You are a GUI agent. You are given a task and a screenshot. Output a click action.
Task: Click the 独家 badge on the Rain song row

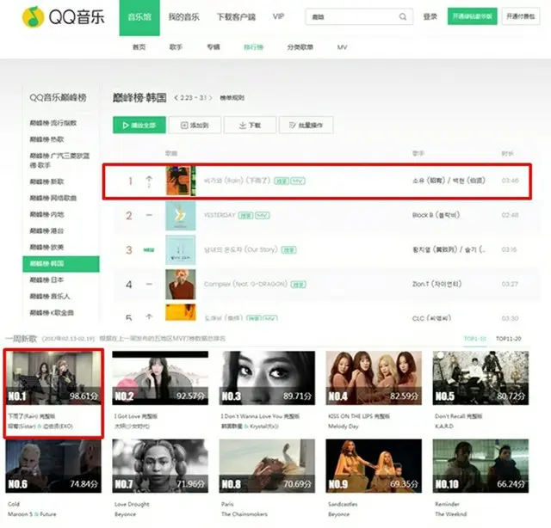coord(282,181)
